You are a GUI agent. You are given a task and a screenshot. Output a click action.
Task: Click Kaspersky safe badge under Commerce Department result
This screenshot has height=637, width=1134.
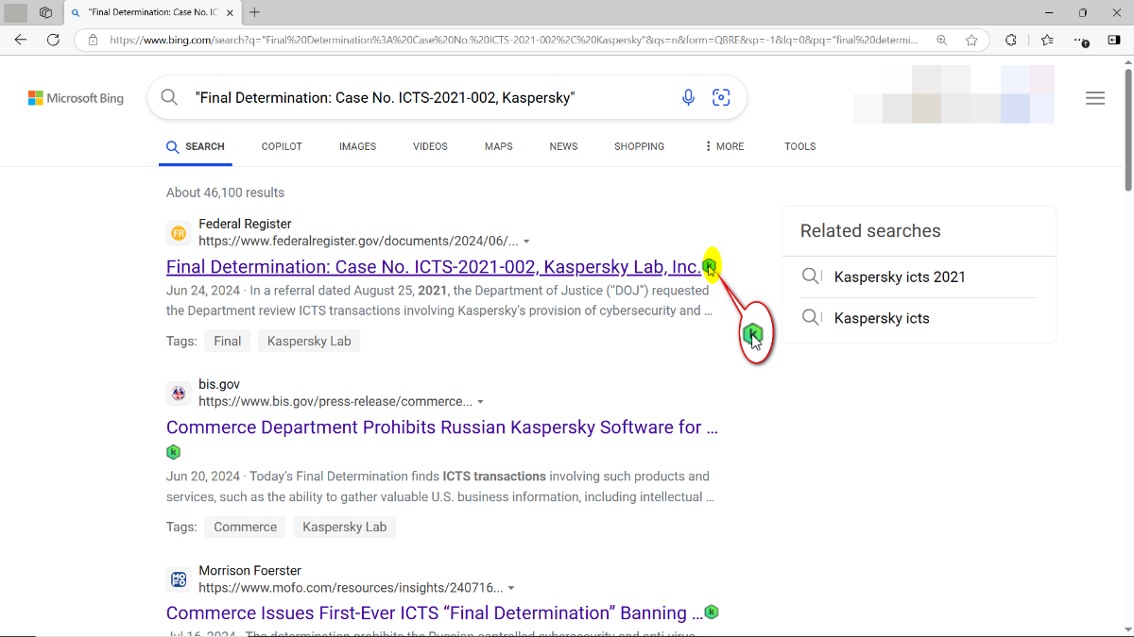173,452
